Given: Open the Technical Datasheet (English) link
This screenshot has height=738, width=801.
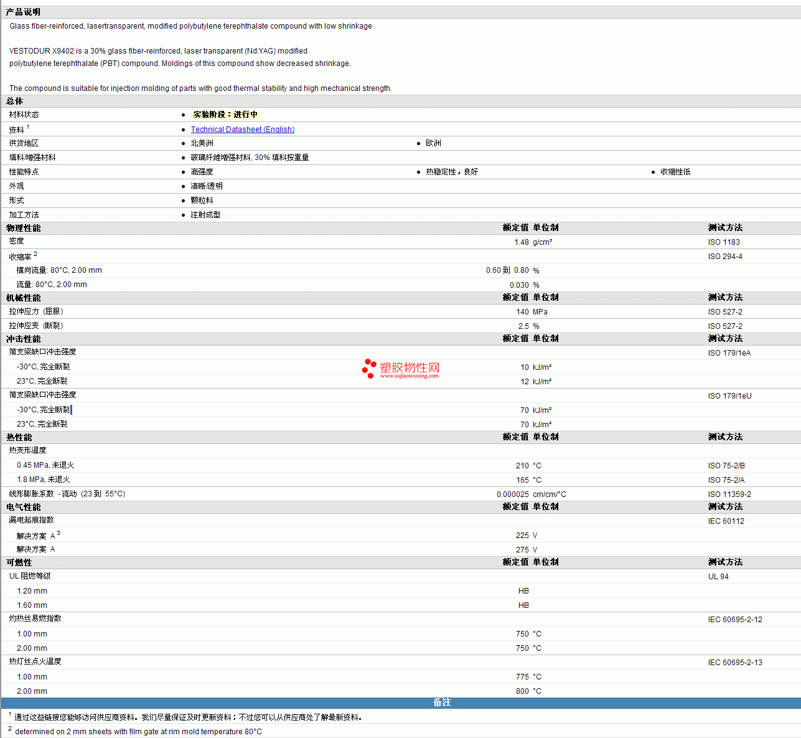Looking at the screenshot, I should click(x=242, y=130).
